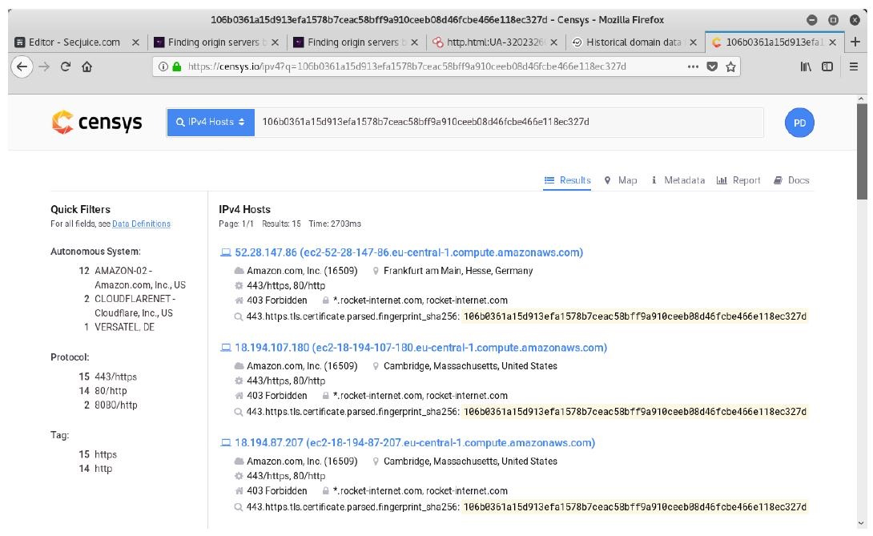The height and width of the screenshot is (536, 873).
Task: Click Frankfurt am Main, Hesse, Germany location
Action: [458, 271]
